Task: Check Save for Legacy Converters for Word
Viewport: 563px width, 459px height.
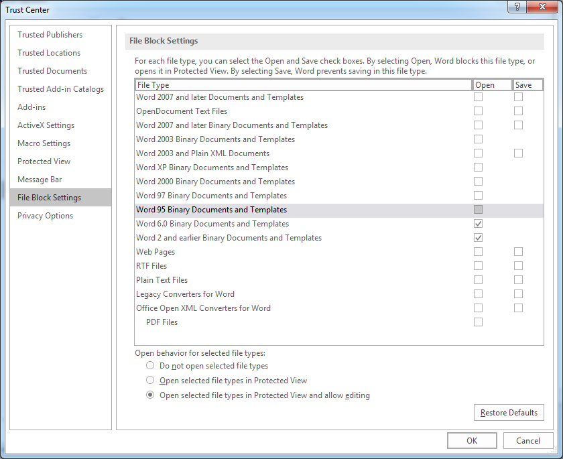Action: [518, 294]
